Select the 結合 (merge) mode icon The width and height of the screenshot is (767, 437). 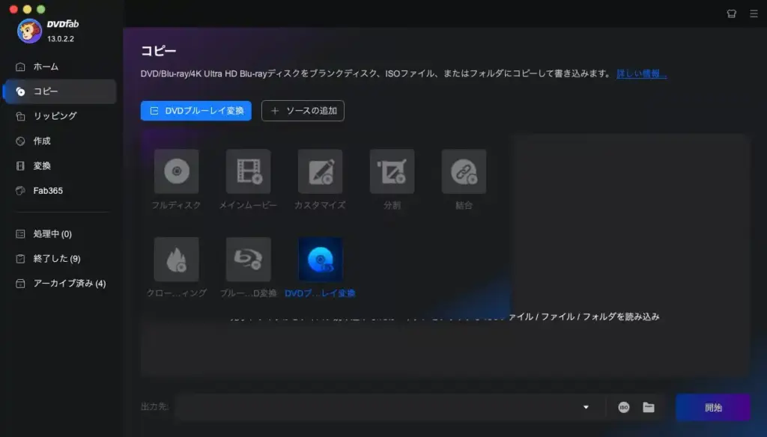[463, 171]
